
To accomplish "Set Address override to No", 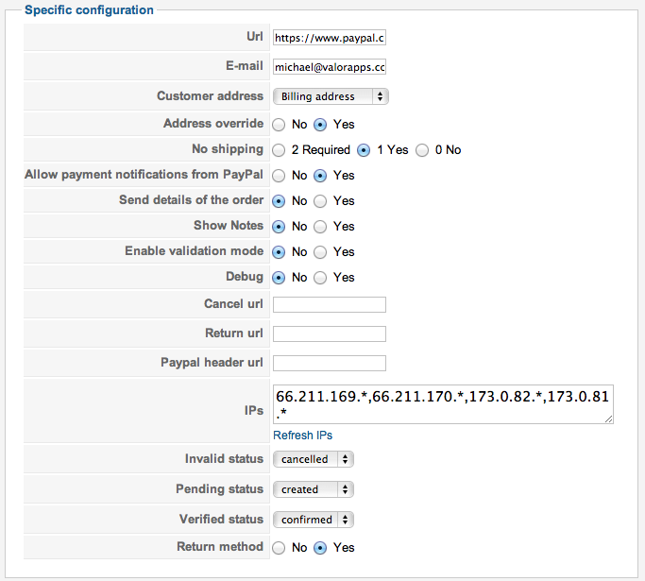I will pyautogui.click(x=279, y=124).
